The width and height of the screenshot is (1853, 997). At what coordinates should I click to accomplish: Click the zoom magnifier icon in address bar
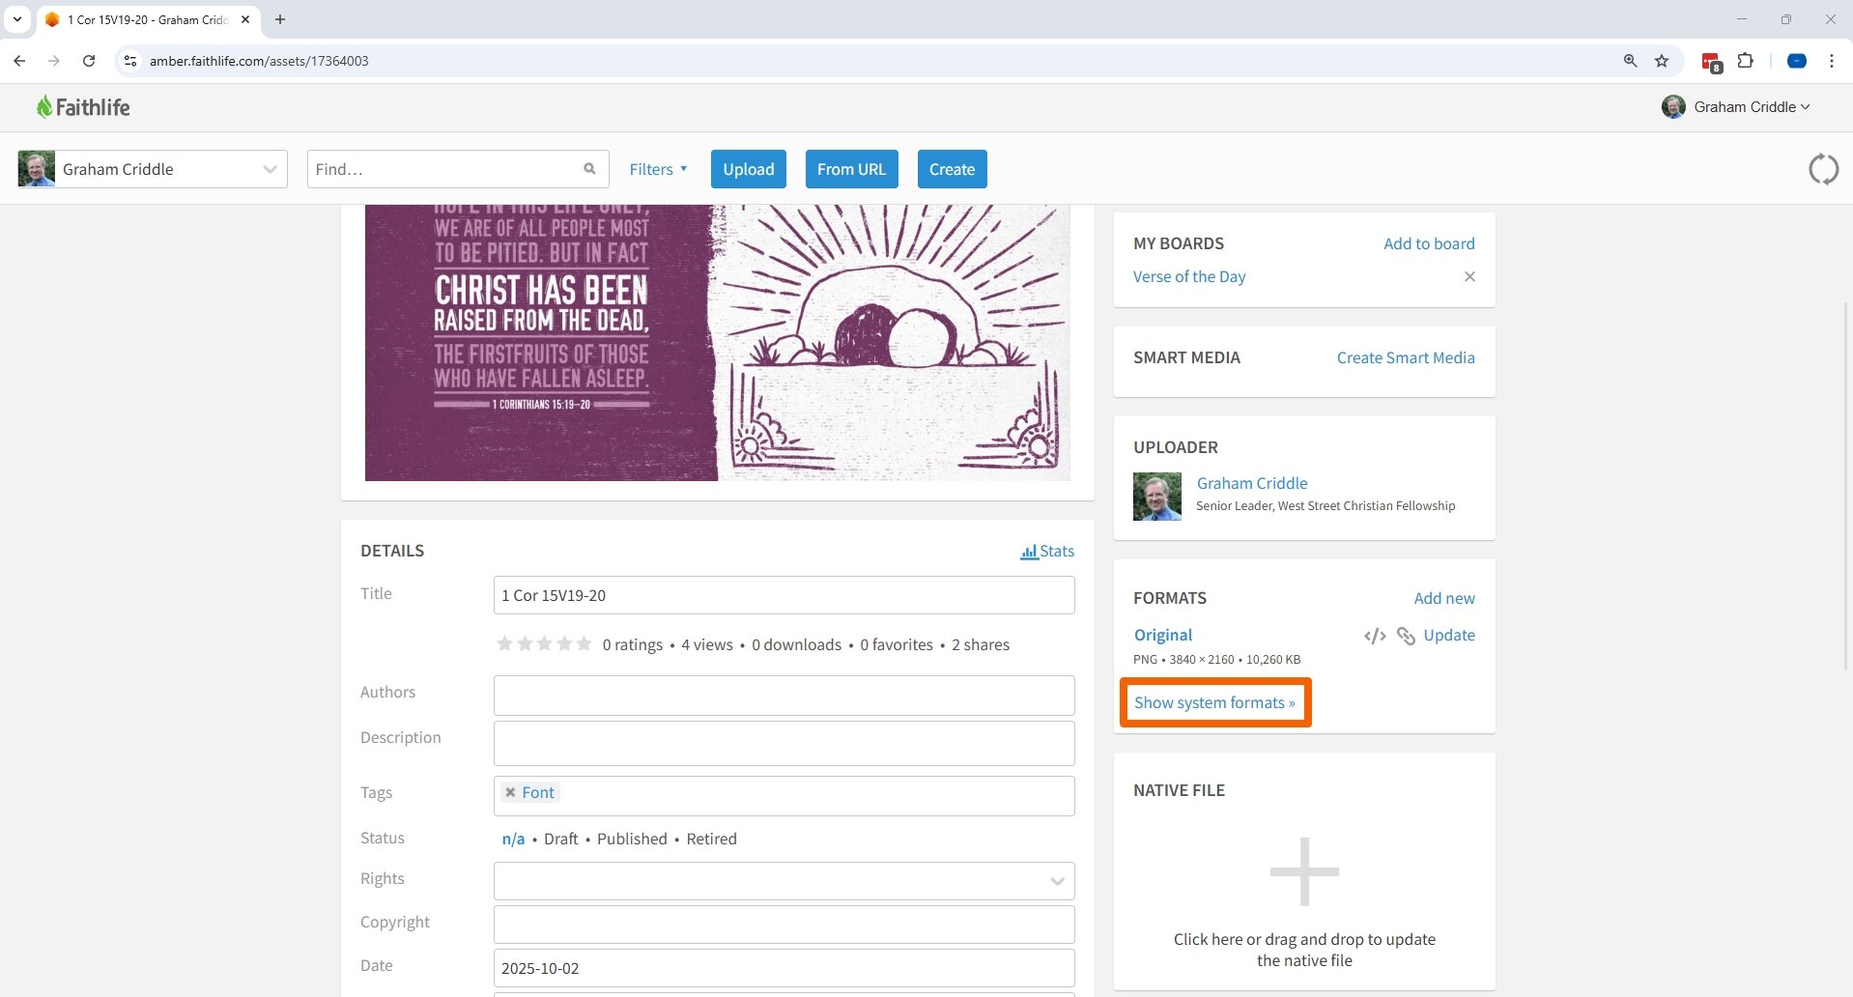tap(1630, 61)
